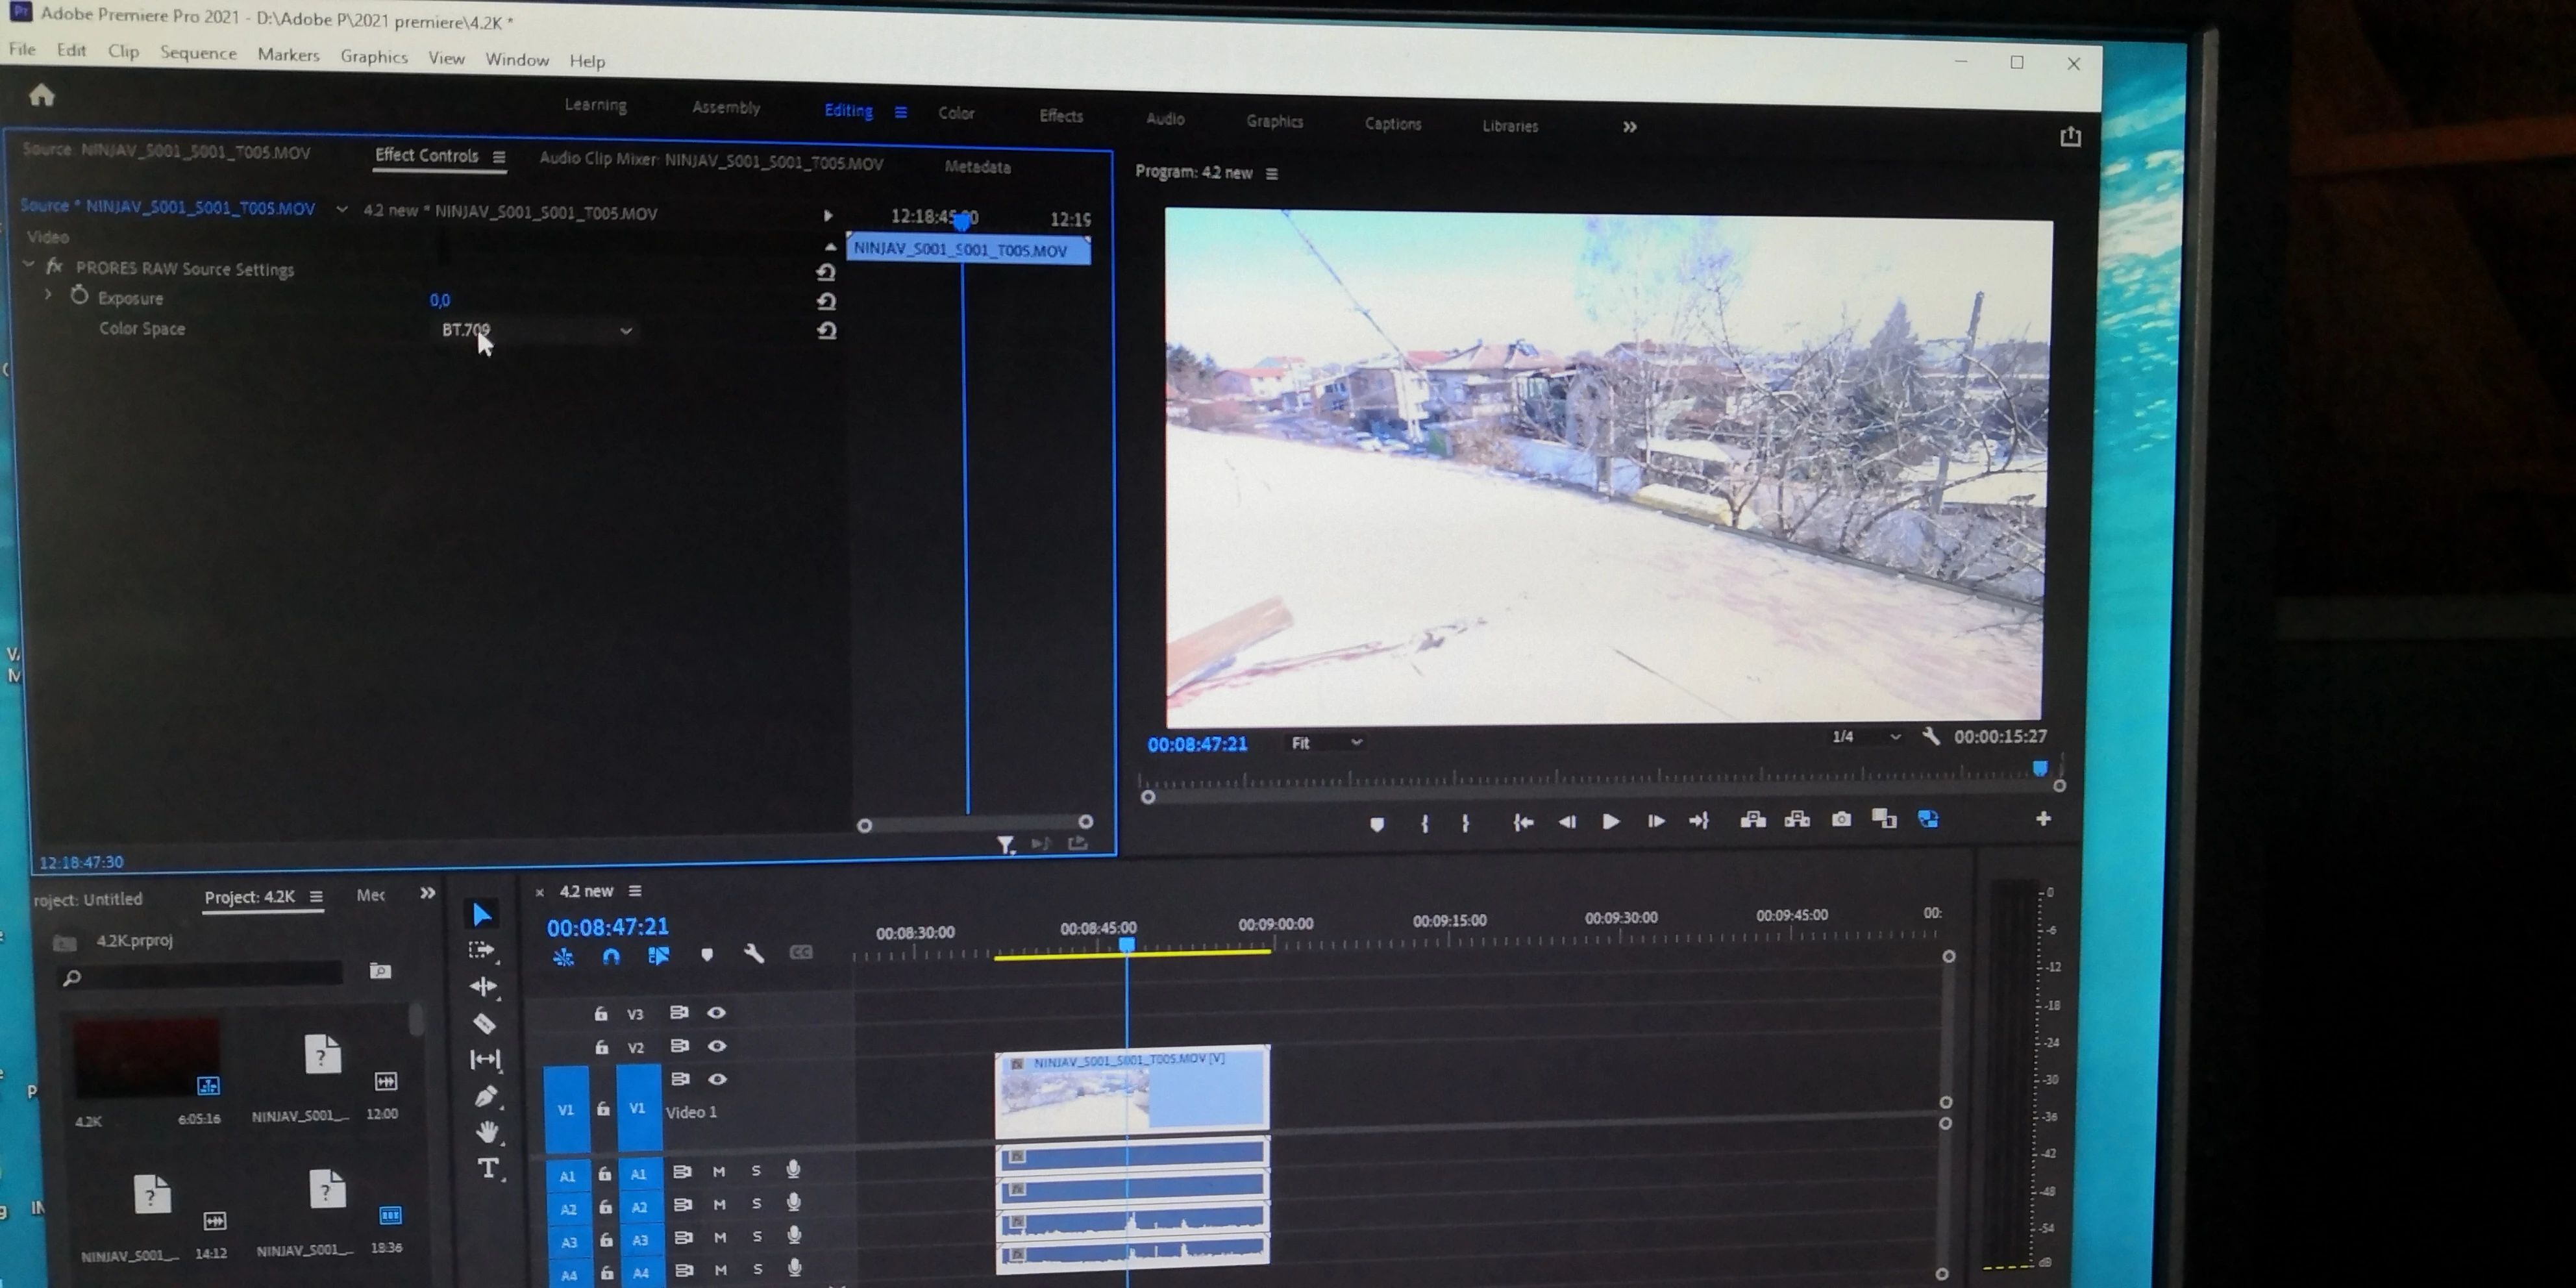Open the Sequence menu
This screenshot has width=2576, height=1288.
pyautogui.click(x=198, y=53)
